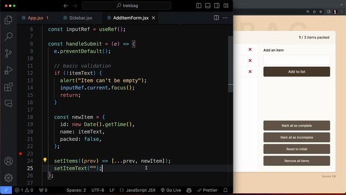The image size is (346, 195).
Task: Change indentation via Spaces: 2
Action: coord(76,190)
